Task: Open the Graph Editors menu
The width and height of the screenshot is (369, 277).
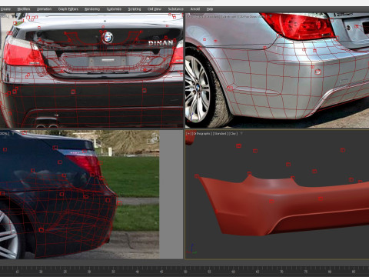Action: 68,9
